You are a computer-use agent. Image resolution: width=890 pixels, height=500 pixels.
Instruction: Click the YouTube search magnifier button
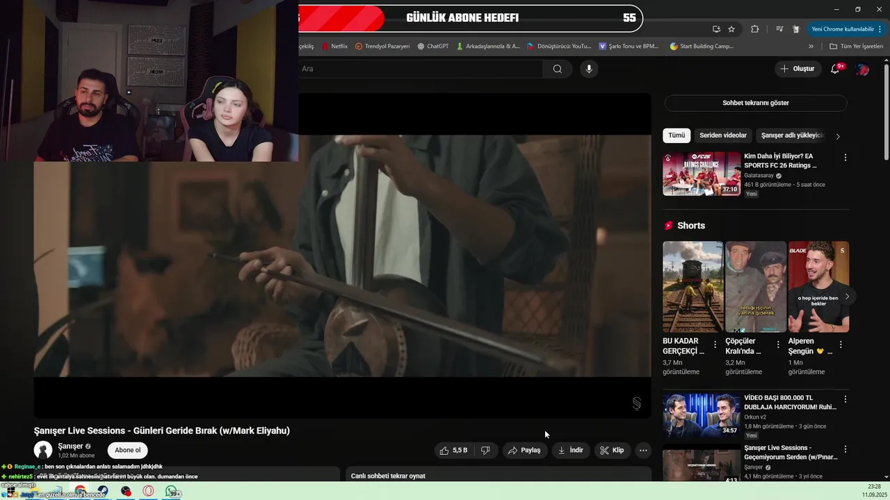(557, 69)
